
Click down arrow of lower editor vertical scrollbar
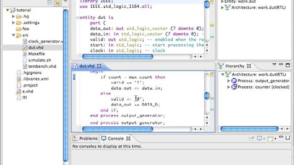pos(207,123)
